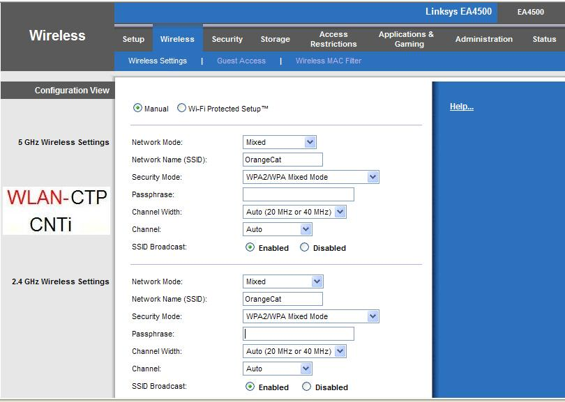Open 5 GHz Channel Width dropdown
The image size is (565, 402).
tap(294, 212)
